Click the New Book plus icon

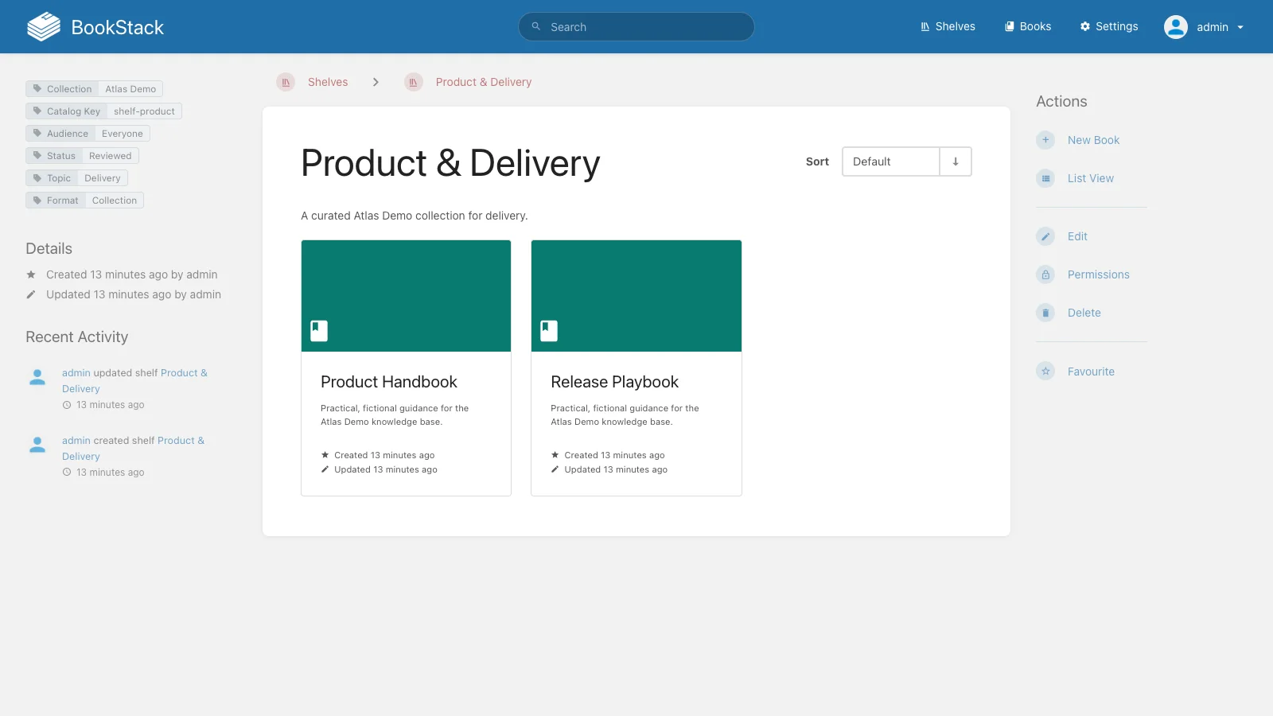[1045, 140]
